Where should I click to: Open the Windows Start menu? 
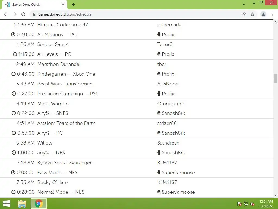[x=7, y=204]
